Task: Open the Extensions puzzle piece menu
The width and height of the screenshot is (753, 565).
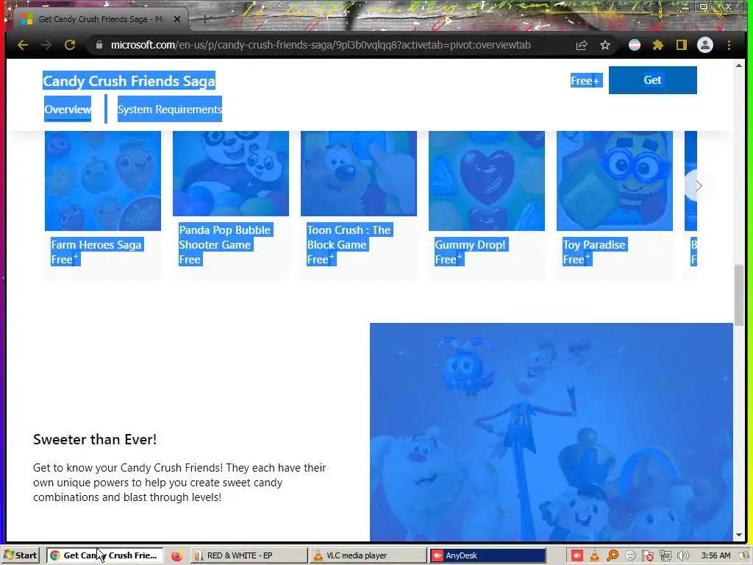Action: pyautogui.click(x=658, y=45)
